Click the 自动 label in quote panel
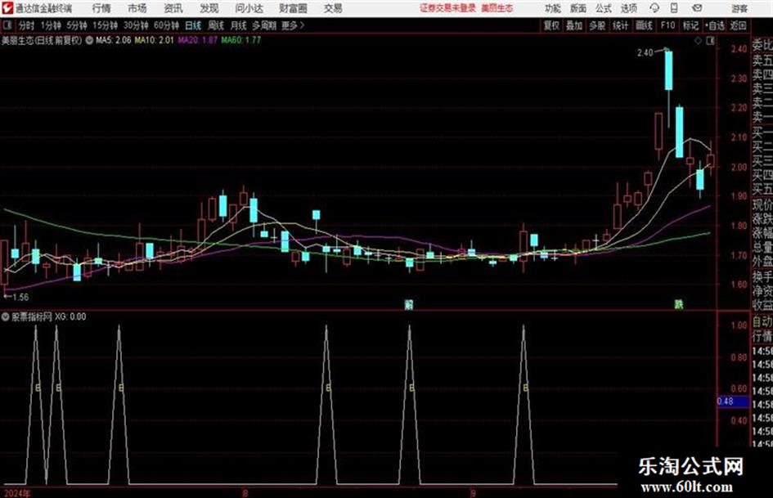 pyautogui.click(x=762, y=322)
